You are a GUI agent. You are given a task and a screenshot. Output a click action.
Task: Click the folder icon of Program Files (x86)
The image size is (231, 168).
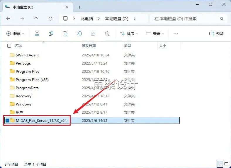pos(12,79)
